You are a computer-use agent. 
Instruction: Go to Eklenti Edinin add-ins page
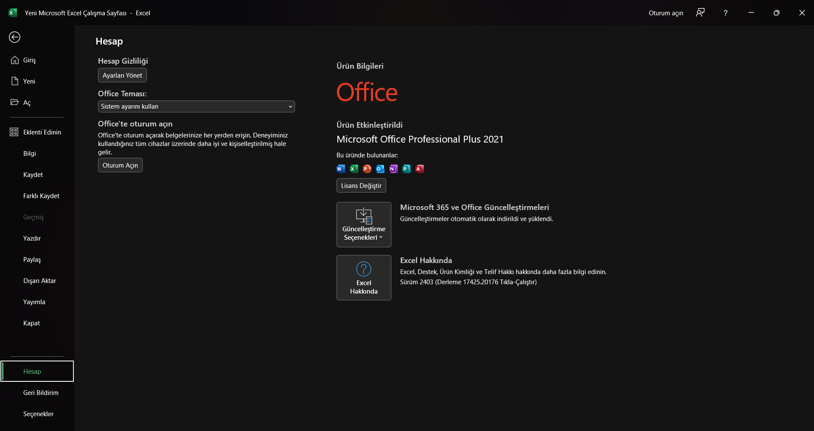coord(42,132)
